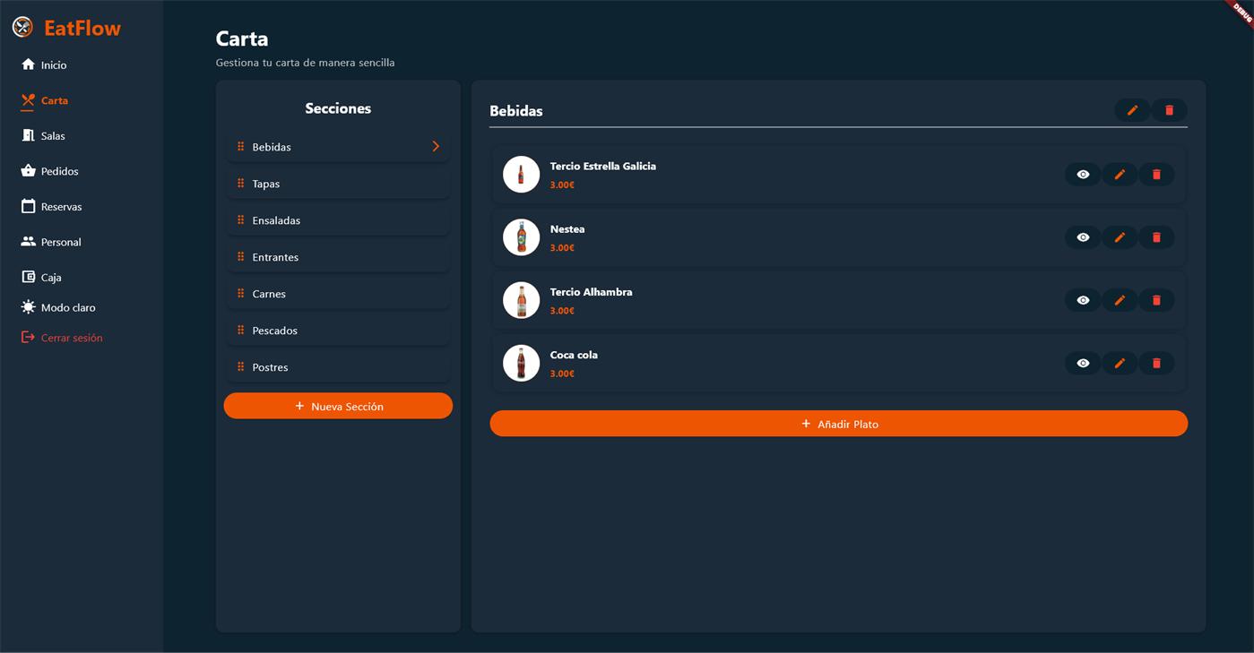Go to Inicio in sidebar
This screenshot has height=653, width=1254.
point(44,64)
